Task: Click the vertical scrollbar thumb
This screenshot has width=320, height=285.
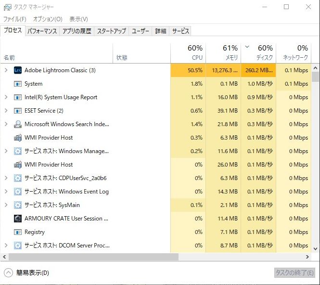Action: click(x=315, y=77)
